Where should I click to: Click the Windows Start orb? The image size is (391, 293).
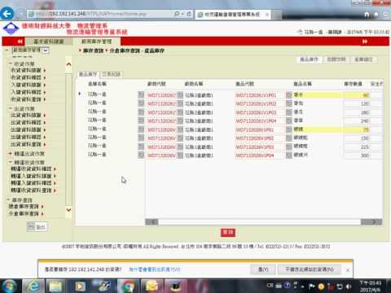tap(9, 286)
